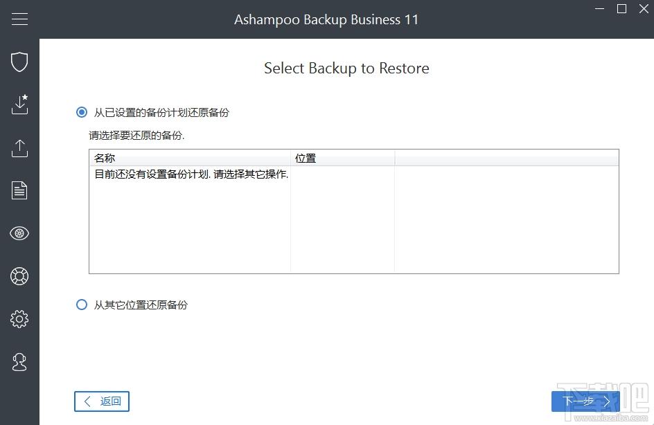Image resolution: width=654 pixels, height=425 pixels.
Task: Open the support person icon in sidebar
Action: pos(19,362)
